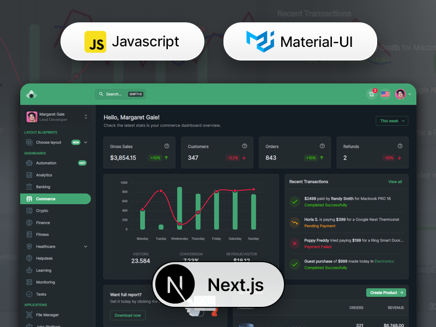Click the Choose layout icon in the sidebar
The height and width of the screenshot is (327, 436).
[x=29, y=142]
